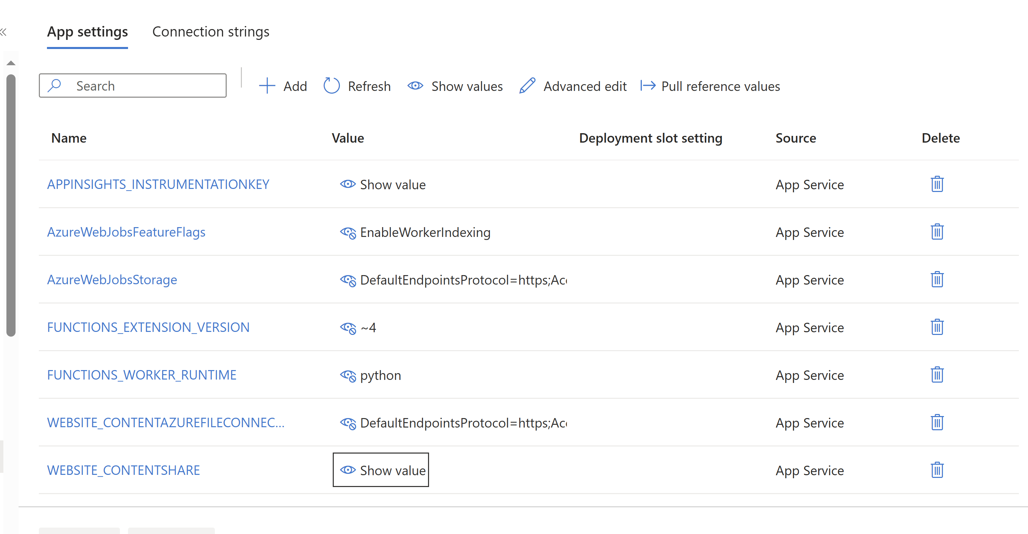Viewport: 1028px width, 534px height.
Task: Open the AzureWebJobsStorage setting link
Action: [112, 280]
